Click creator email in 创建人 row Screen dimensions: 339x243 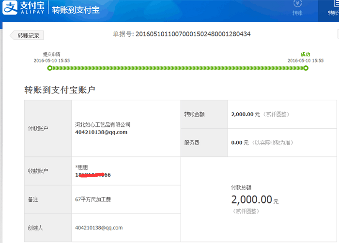pos(99,228)
